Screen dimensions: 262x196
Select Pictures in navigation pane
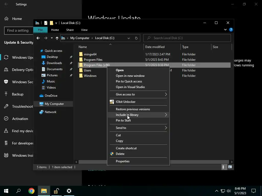point(52,75)
